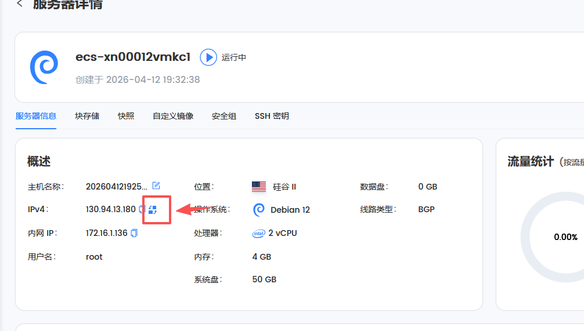Click the processor value 2 vCPU
This screenshot has height=331, width=584.
click(283, 233)
